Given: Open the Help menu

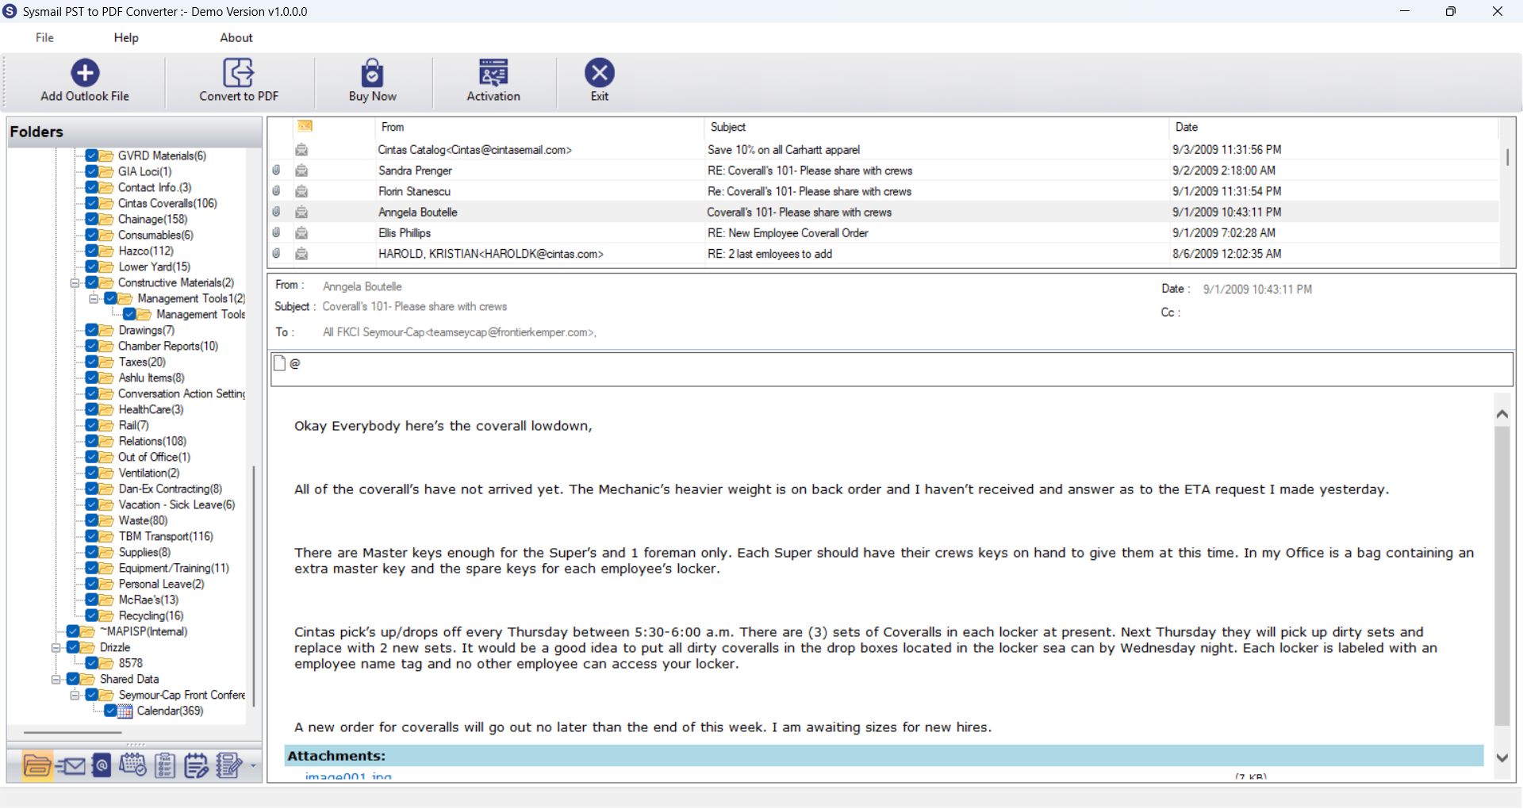Looking at the screenshot, I should point(126,37).
